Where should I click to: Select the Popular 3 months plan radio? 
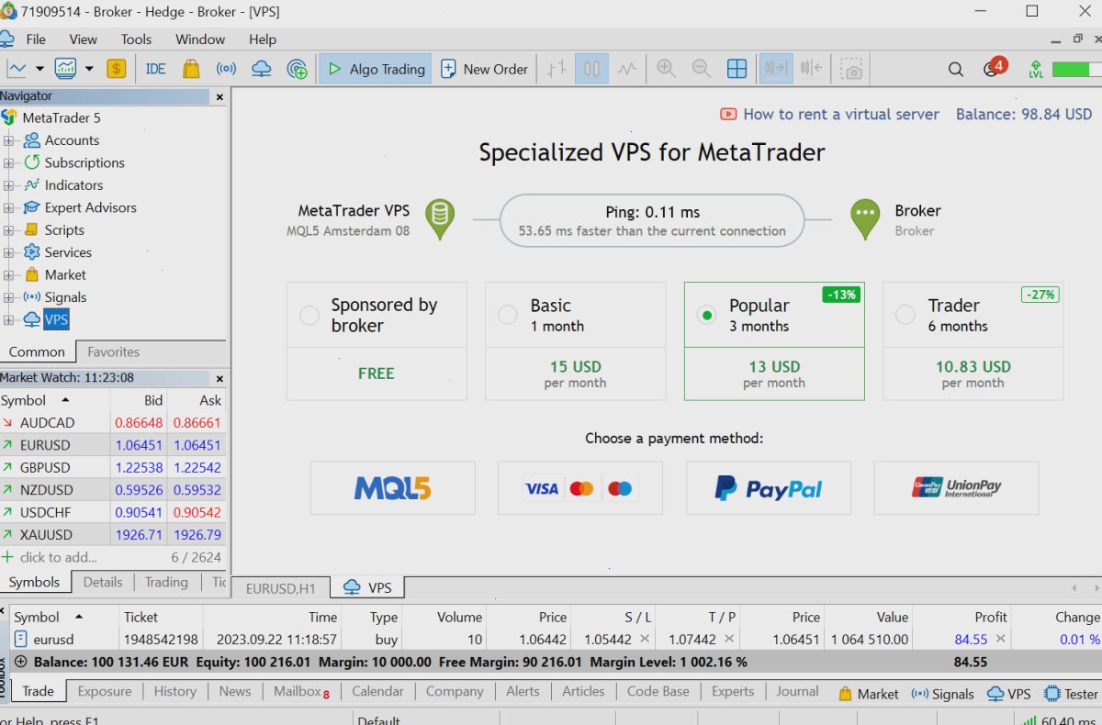pos(706,316)
